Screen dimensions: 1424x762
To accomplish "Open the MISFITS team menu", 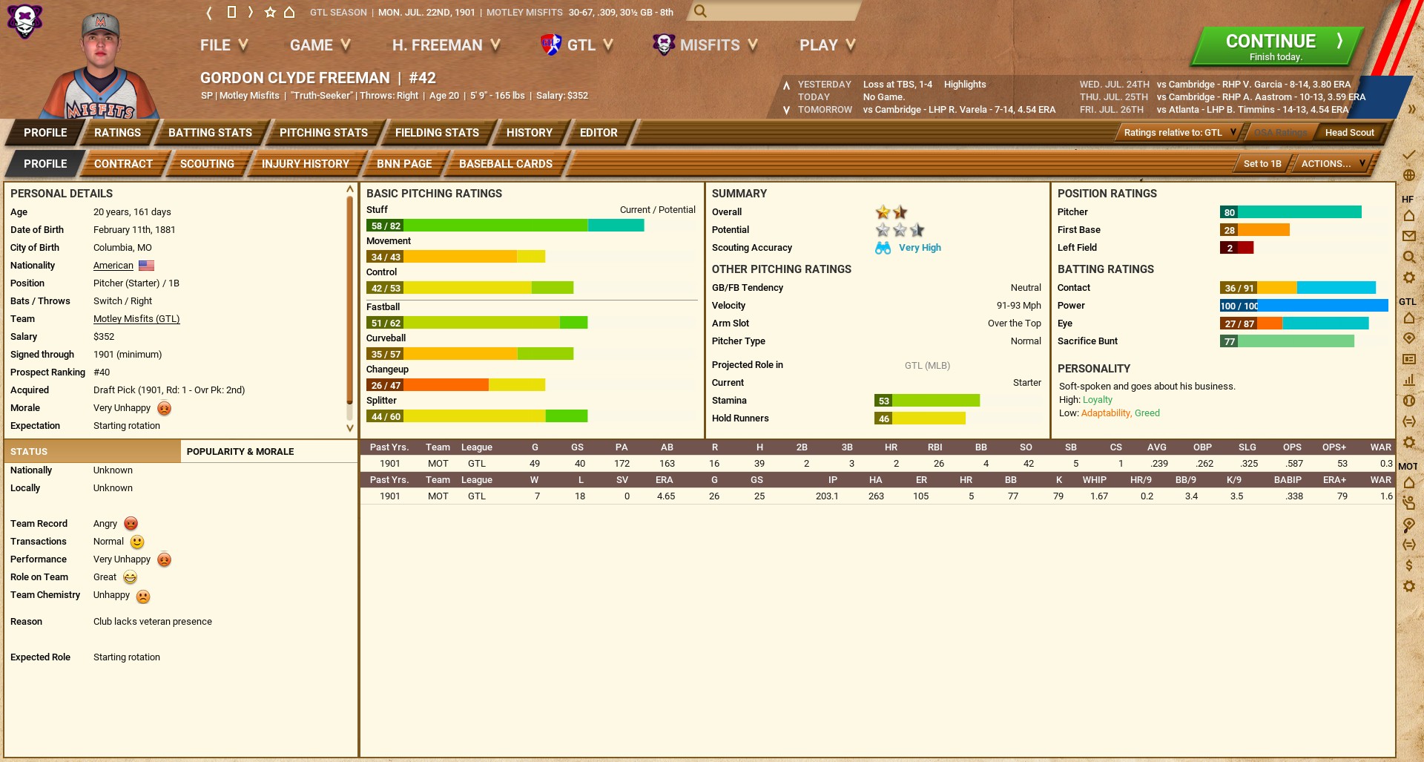I will click(x=705, y=45).
